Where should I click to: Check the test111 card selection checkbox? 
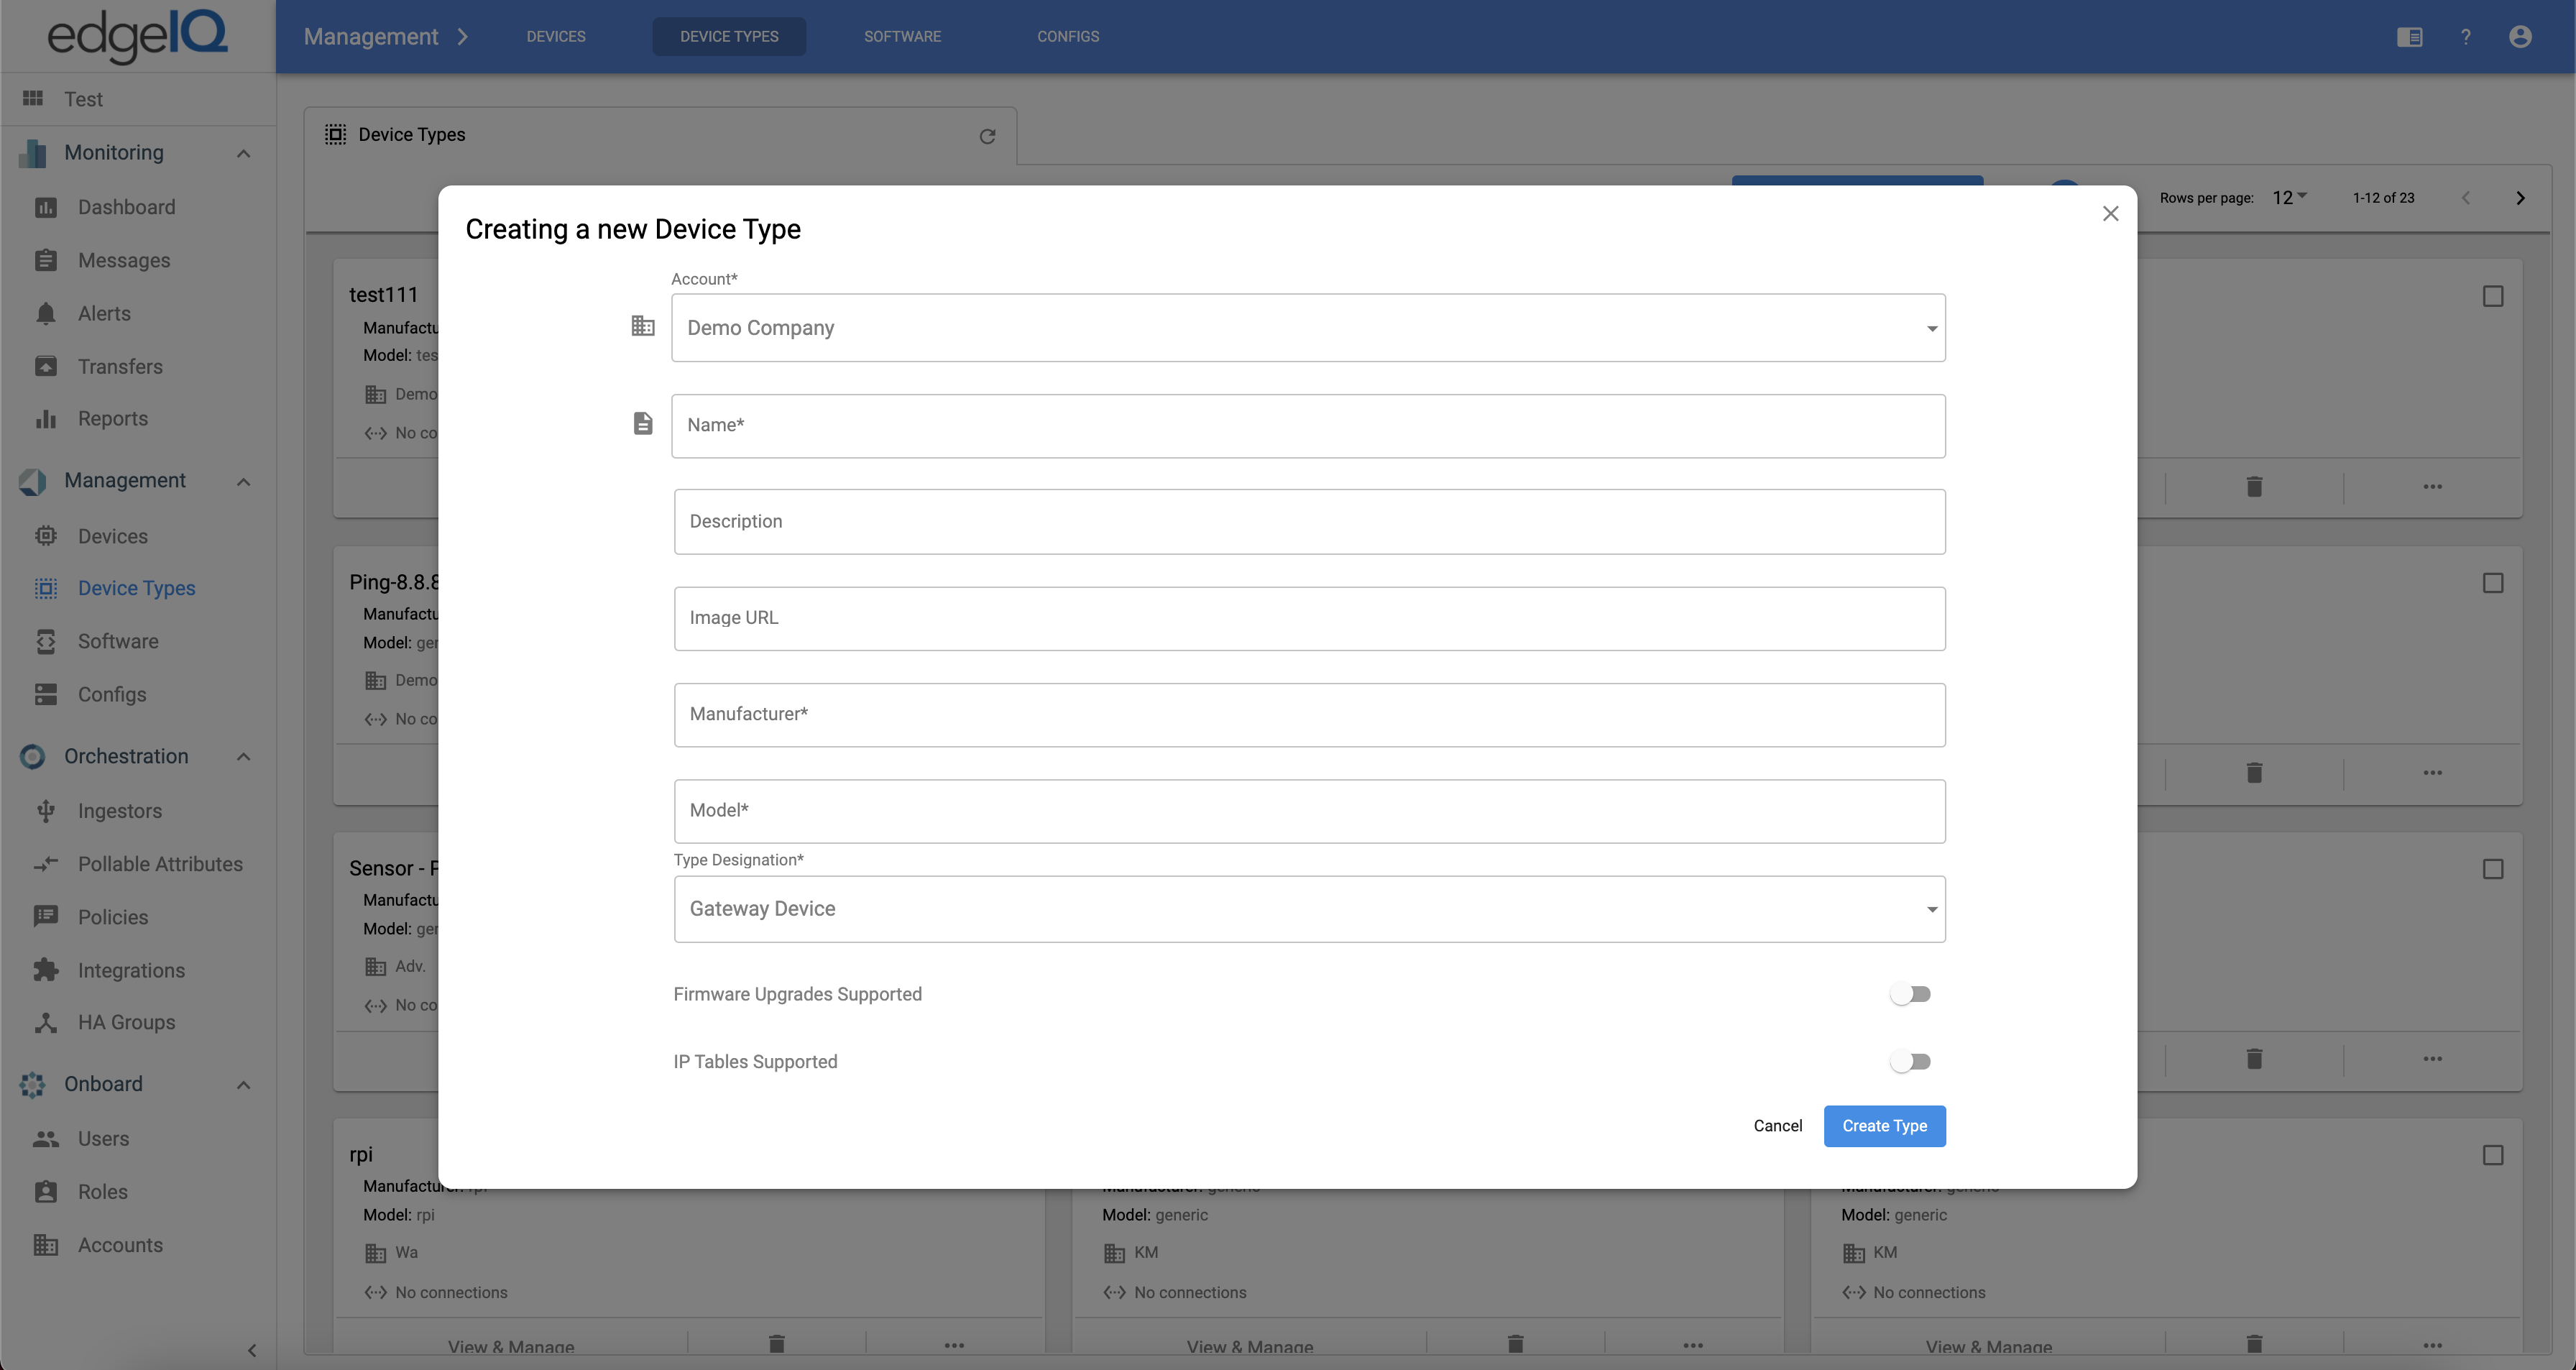pyautogui.click(x=2493, y=297)
